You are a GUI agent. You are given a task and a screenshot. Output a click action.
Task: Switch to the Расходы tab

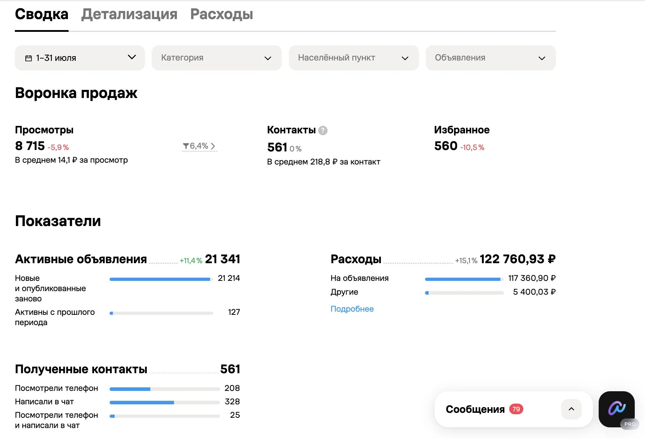point(221,15)
